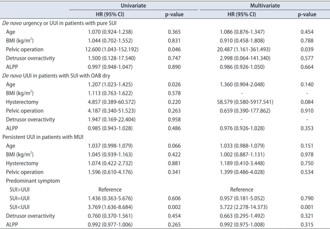Select "HR (95% CI)" header under Multivariate
The image size is (330, 229).
241,14
